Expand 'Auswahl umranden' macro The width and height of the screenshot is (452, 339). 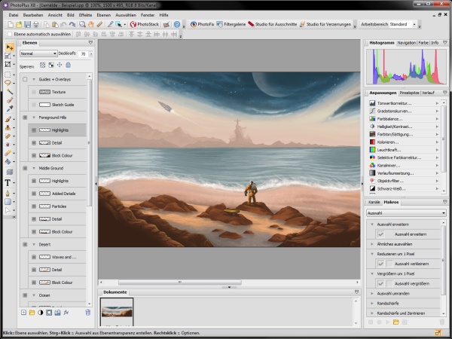click(x=372, y=294)
